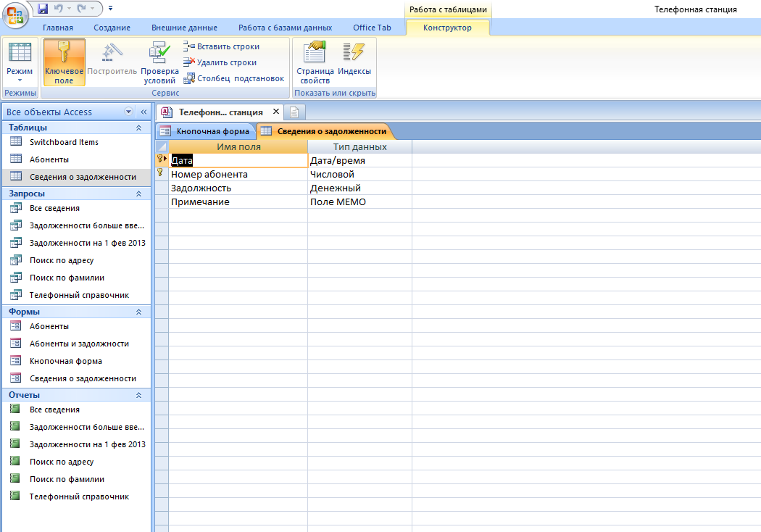
Task: Collapse the Отчеты group
Action: pyautogui.click(x=139, y=395)
